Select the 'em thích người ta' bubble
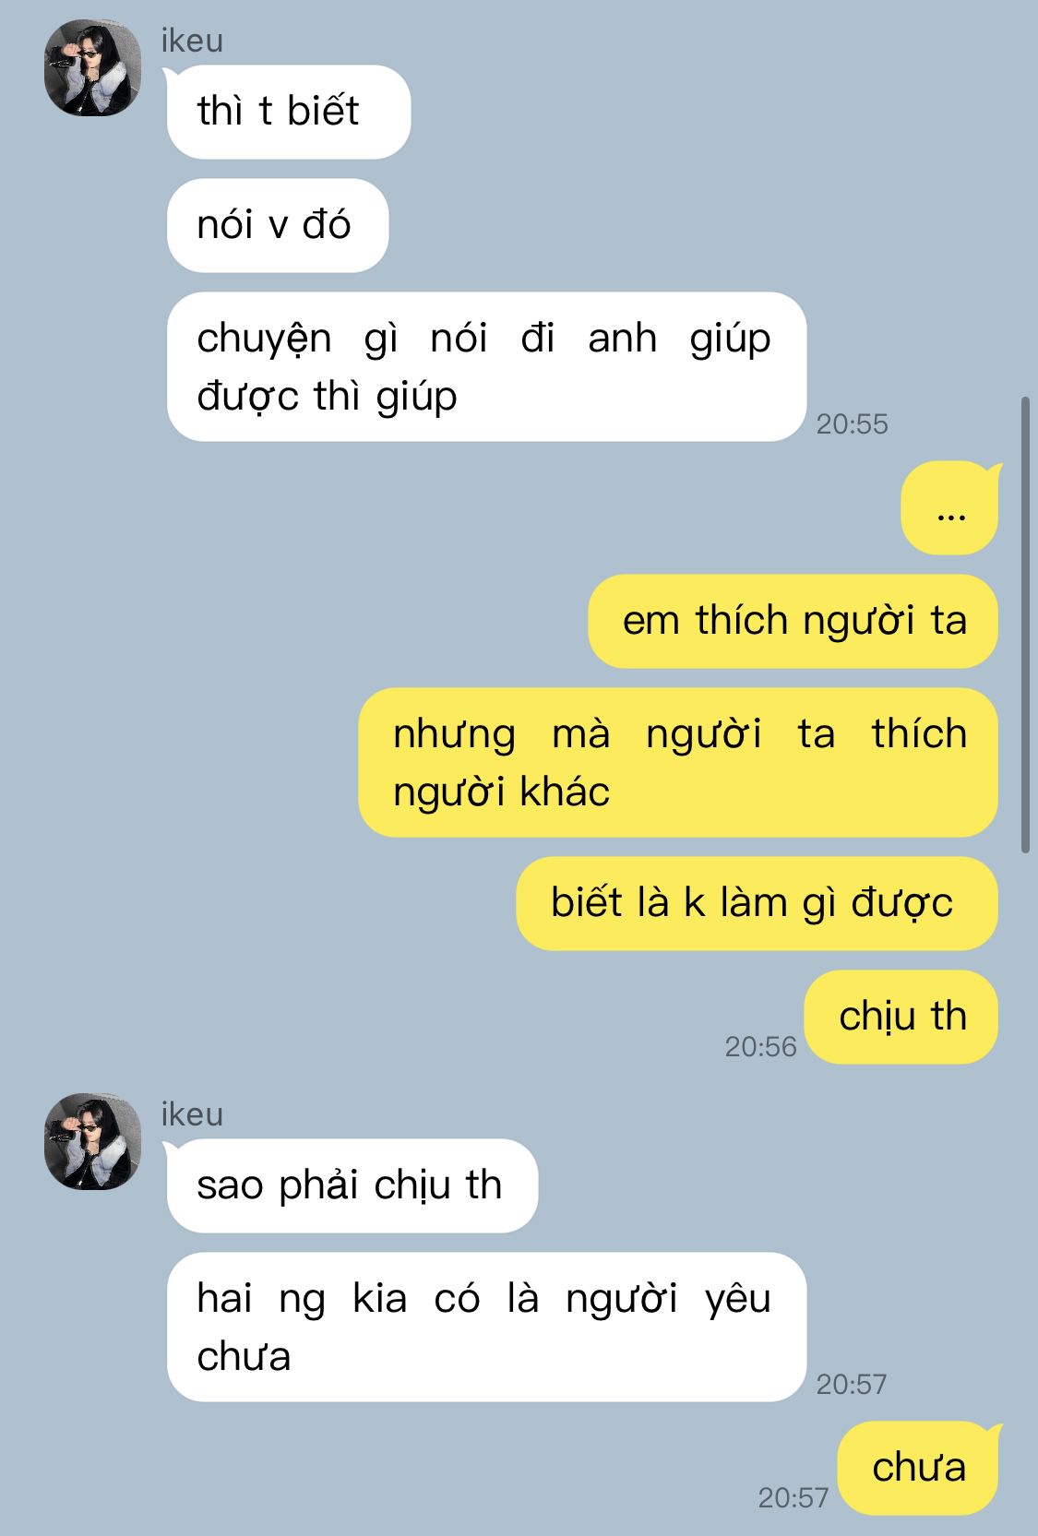The image size is (1038, 1536). (x=793, y=621)
